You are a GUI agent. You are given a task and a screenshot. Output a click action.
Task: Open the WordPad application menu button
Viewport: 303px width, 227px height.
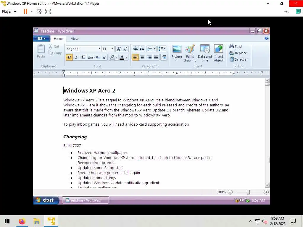41,38
